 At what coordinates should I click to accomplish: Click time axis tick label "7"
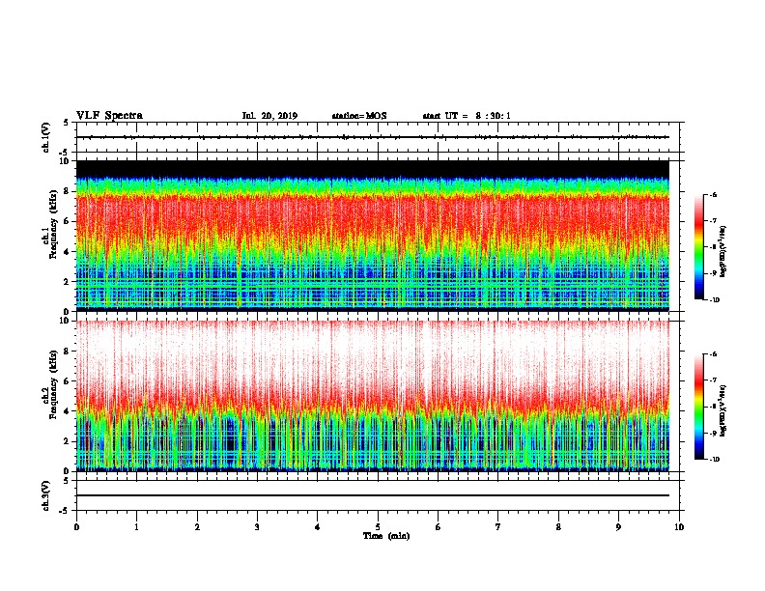point(498,527)
